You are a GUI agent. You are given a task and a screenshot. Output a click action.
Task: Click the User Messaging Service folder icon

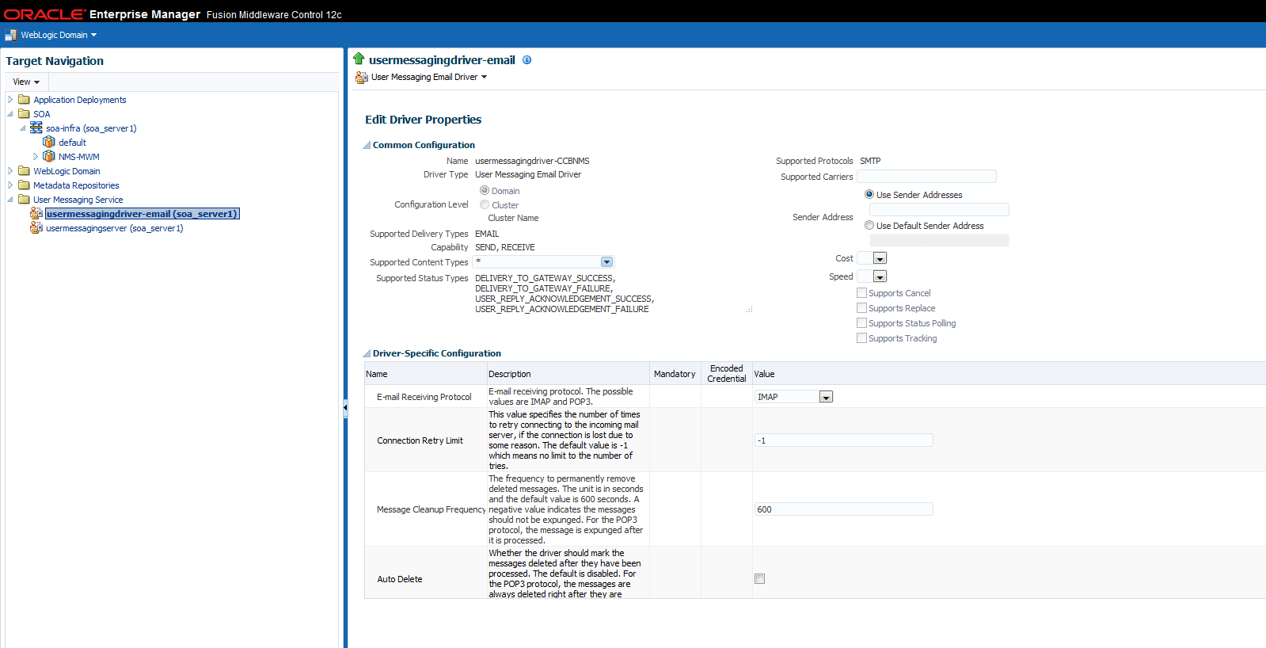pos(24,200)
